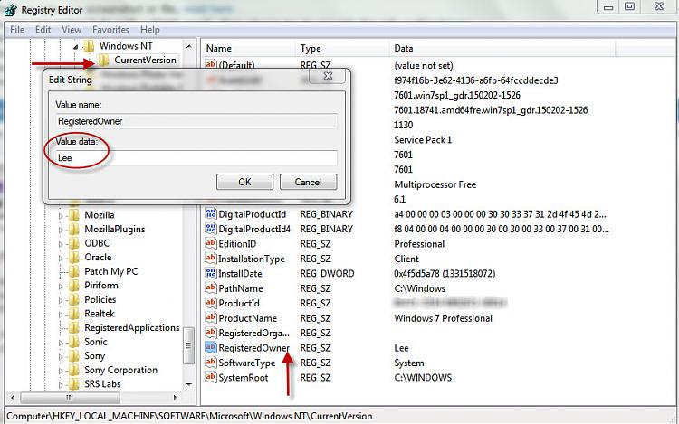Click the Registry Editor title bar icon
The width and height of the screenshot is (679, 424).
10,10
